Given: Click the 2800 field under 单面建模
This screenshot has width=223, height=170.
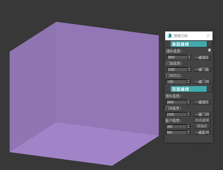Looking at the screenshot, I should point(177,57).
